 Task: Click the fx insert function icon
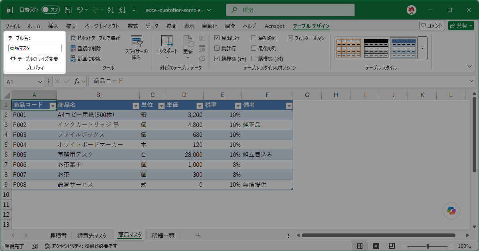[x=77, y=81]
